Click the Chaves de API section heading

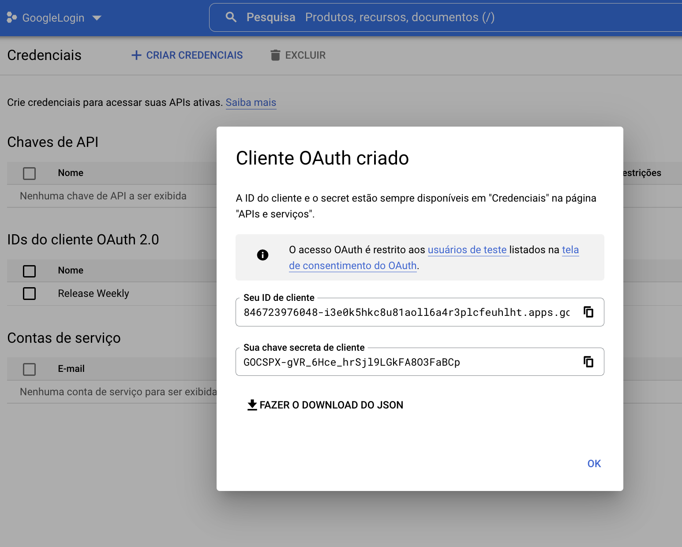coord(53,142)
